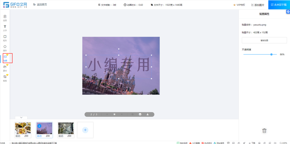
Task: Add a new frame with plus button
Action: [x=85, y=130]
